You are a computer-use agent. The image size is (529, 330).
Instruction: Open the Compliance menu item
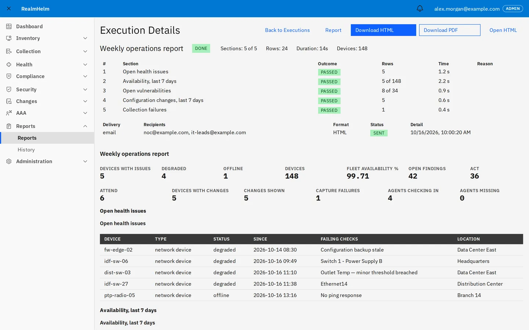(47, 76)
